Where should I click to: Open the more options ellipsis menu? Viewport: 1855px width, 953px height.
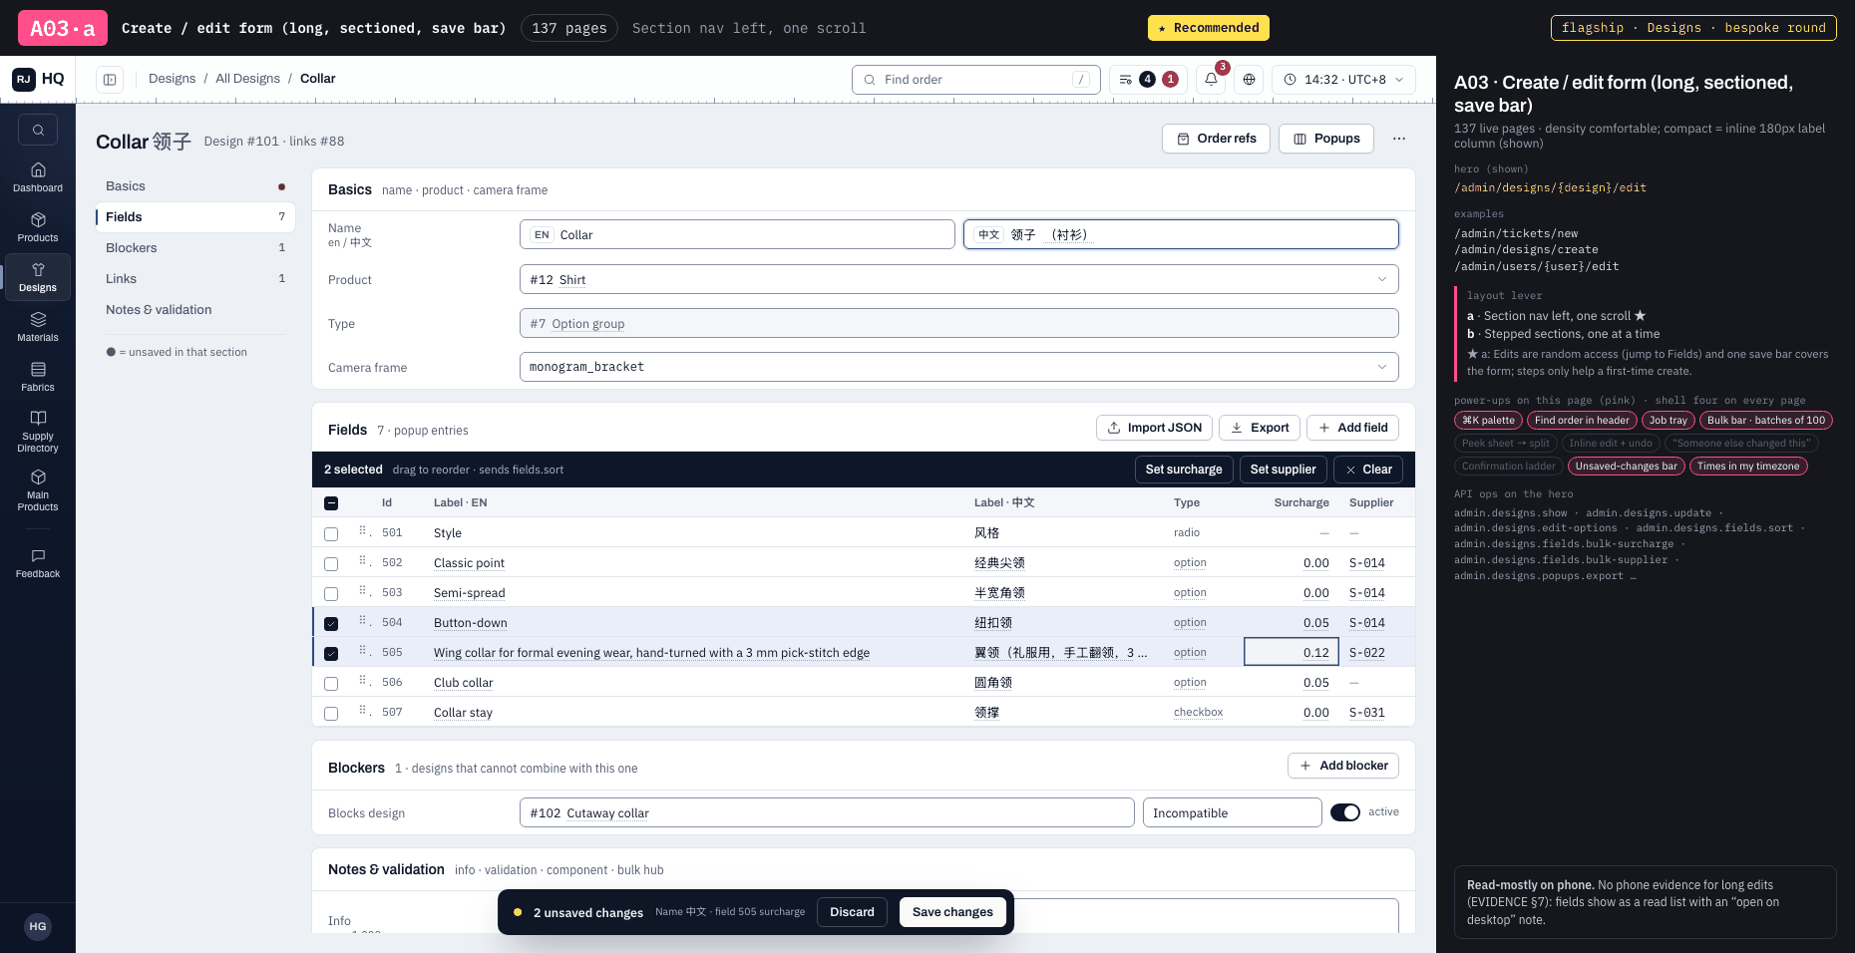pos(1399,139)
